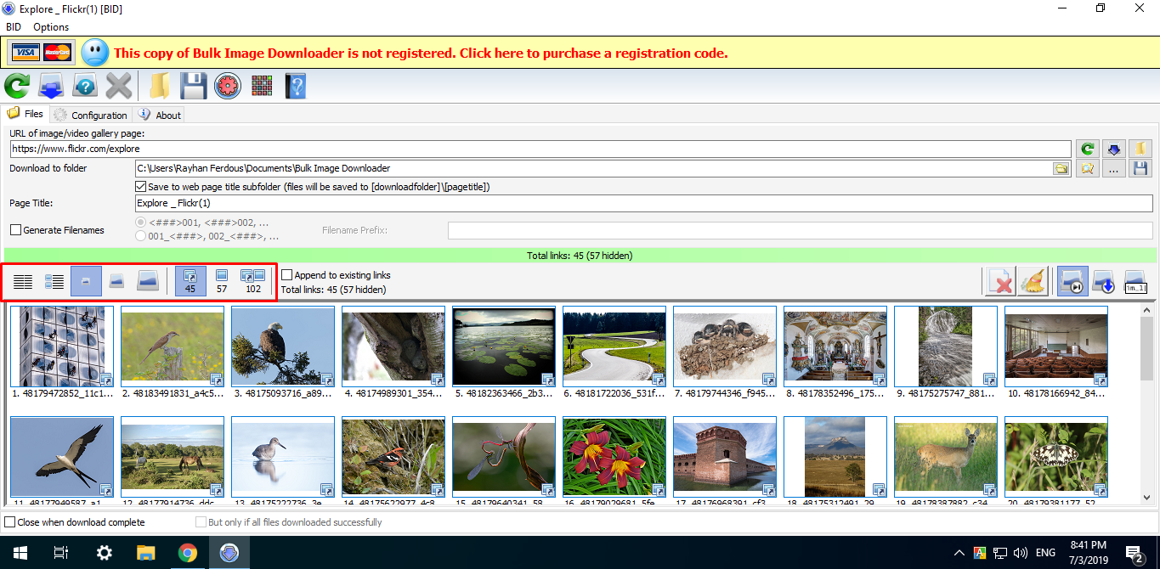Click the small floppy save button at right
Image resolution: width=1160 pixels, height=569 pixels.
tap(1140, 168)
